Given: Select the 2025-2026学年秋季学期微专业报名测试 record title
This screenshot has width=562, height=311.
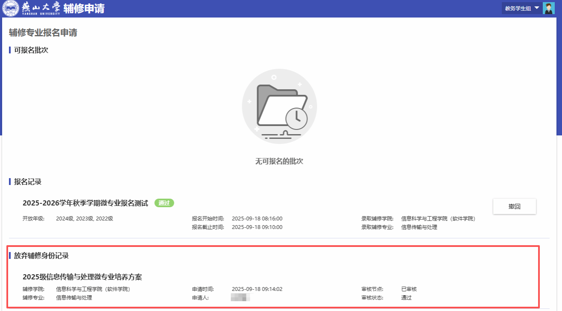Looking at the screenshot, I should (x=85, y=203).
